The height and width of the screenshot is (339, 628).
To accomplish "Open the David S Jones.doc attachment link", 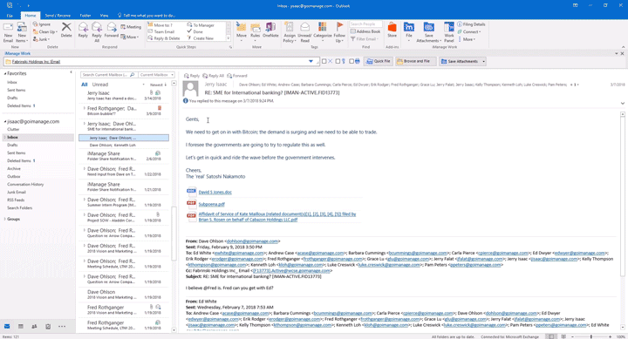I will [215, 192].
